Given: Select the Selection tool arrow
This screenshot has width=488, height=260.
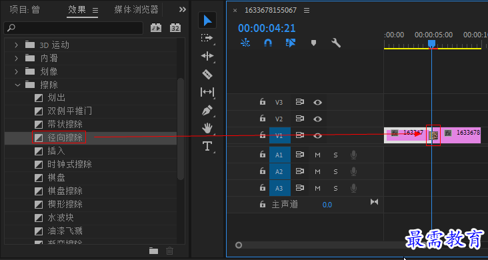Looking at the screenshot, I should click(207, 20).
